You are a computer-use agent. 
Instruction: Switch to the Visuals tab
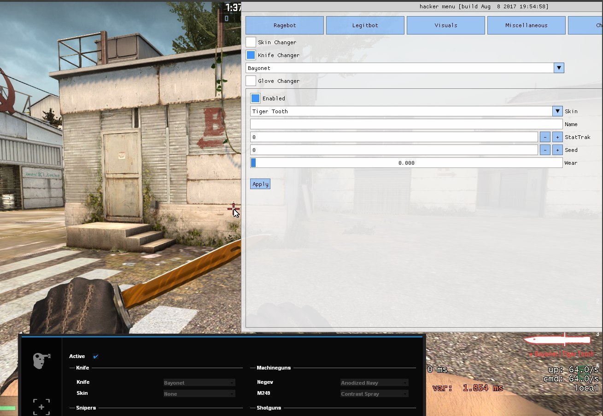446,25
